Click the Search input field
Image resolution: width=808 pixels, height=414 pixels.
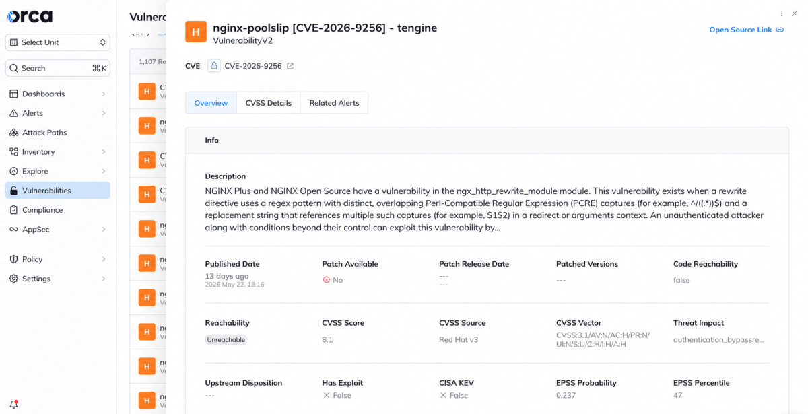point(58,68)
